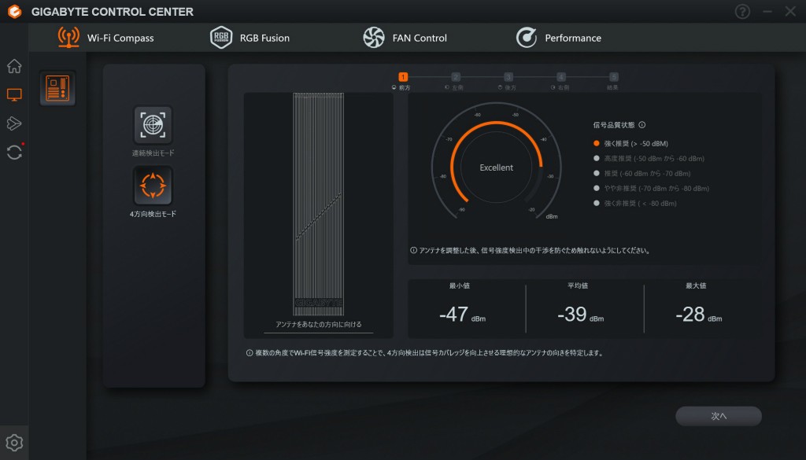The image size is (806, 460).
Task: Open the help question mark icon
Action: (x=742, y=11)
